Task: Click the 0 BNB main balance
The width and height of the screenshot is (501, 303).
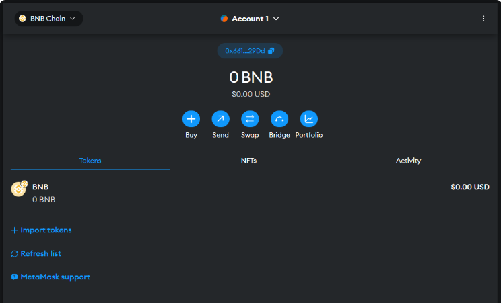Action: 250,77
